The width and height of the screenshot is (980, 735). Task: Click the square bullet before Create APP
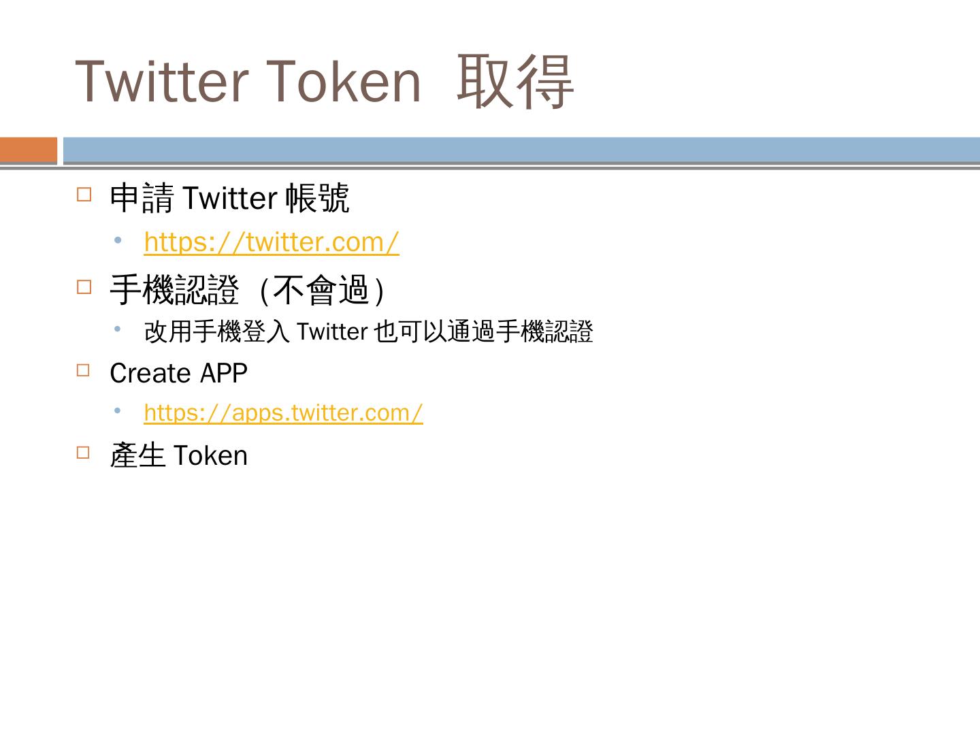coord(84,370)
